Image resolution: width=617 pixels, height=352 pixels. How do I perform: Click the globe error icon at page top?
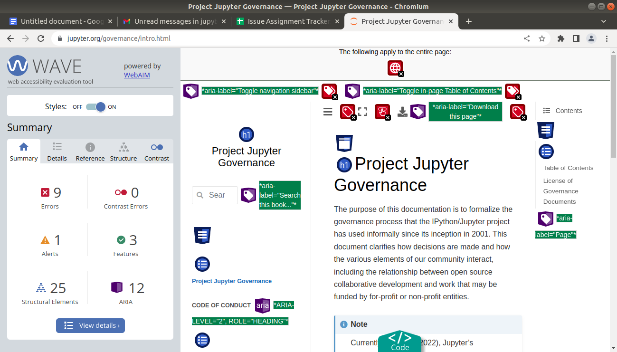point(395,67)
